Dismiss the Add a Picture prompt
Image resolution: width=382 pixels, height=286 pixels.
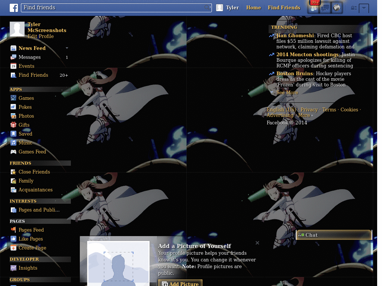(257, 243)
